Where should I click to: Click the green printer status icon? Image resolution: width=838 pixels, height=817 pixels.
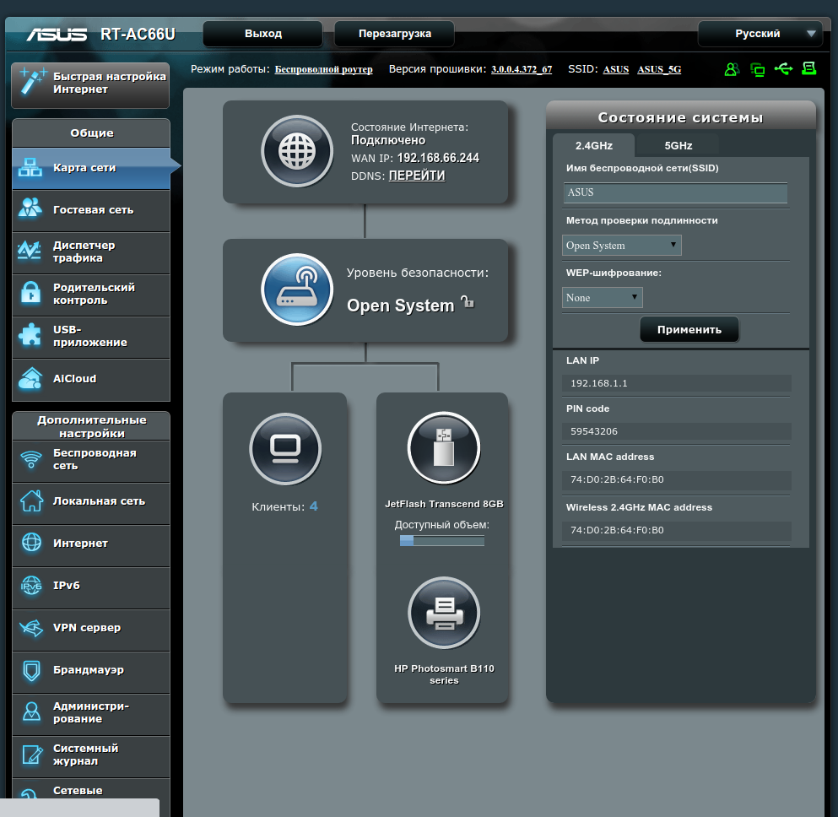pos(809,68)
